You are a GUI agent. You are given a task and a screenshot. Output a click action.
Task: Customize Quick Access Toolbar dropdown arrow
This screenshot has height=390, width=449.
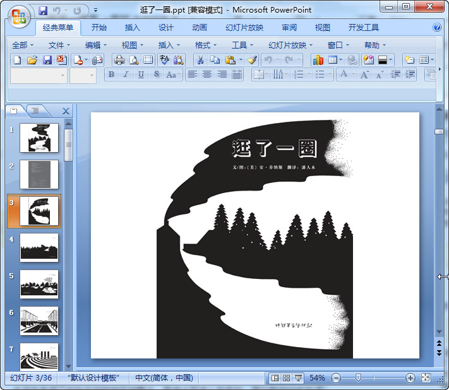click(95, 10)
